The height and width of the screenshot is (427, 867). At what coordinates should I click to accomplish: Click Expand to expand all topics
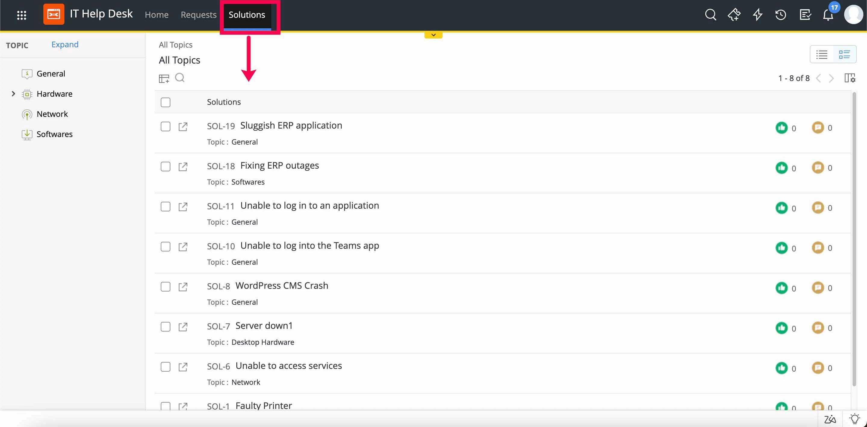tap(65, 44)
